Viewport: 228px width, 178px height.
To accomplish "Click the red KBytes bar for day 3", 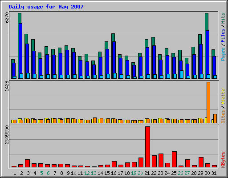I will coord(27,163).
